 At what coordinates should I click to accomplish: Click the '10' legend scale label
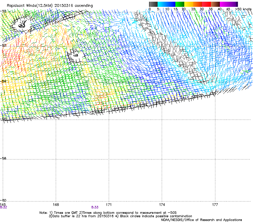tap(167, 9)
